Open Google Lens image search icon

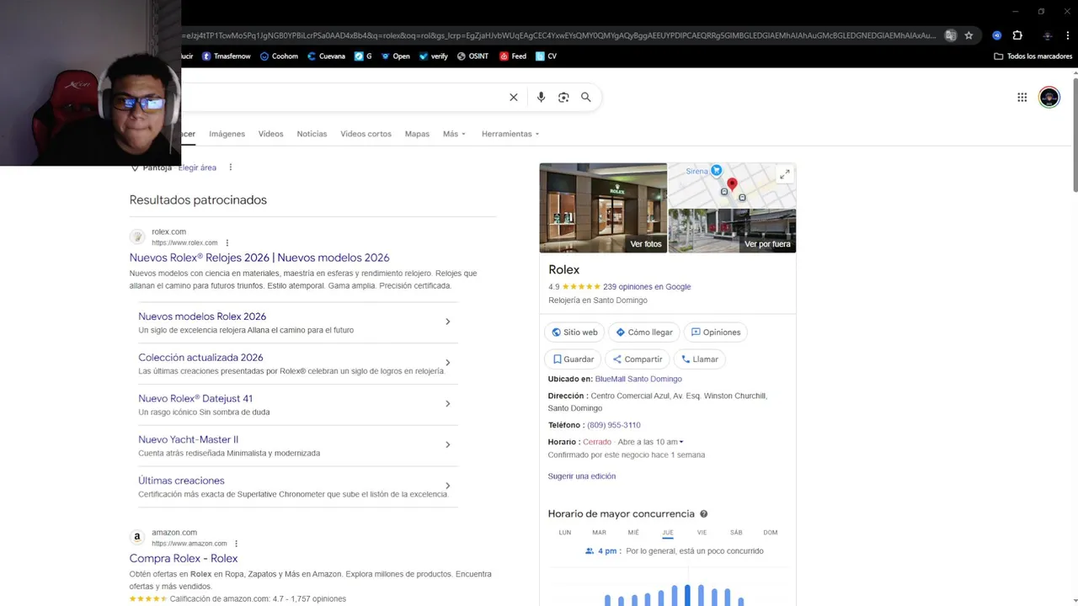(563, 98)
